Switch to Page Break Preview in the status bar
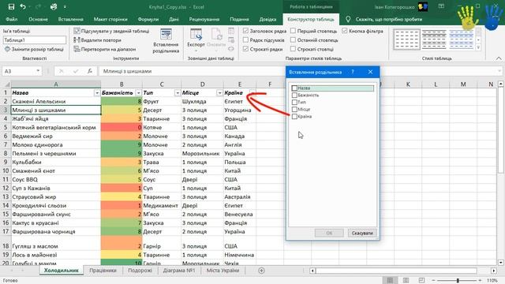Viewport: 505px width, 284px height. (x=421, y=281)
